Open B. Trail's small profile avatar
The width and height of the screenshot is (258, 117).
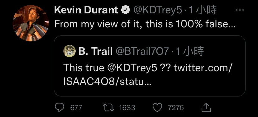tap(69, 51)
